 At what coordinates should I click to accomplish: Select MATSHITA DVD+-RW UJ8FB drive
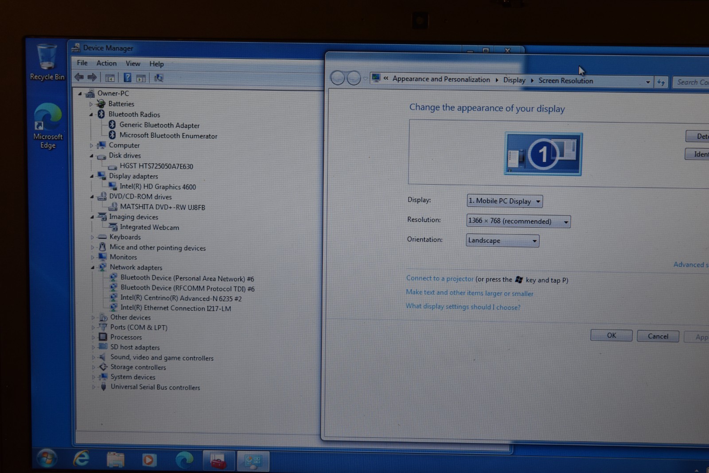point(163,207)
